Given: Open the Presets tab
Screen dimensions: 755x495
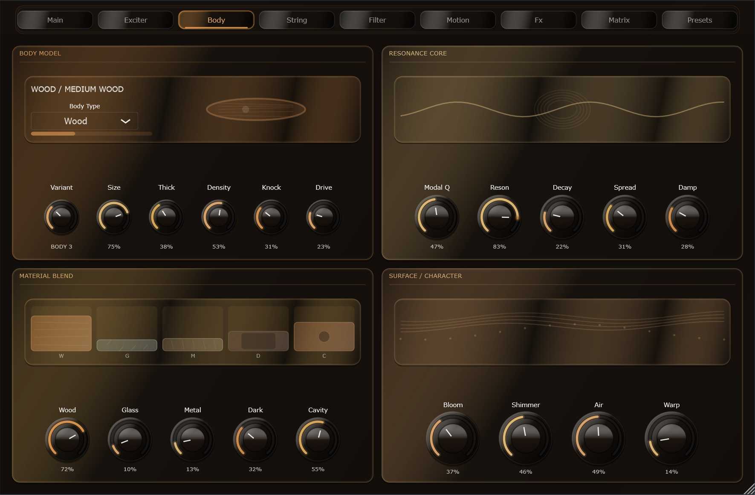Looking at the screenshot, I should pyautogui.click(x=700, y=20).
